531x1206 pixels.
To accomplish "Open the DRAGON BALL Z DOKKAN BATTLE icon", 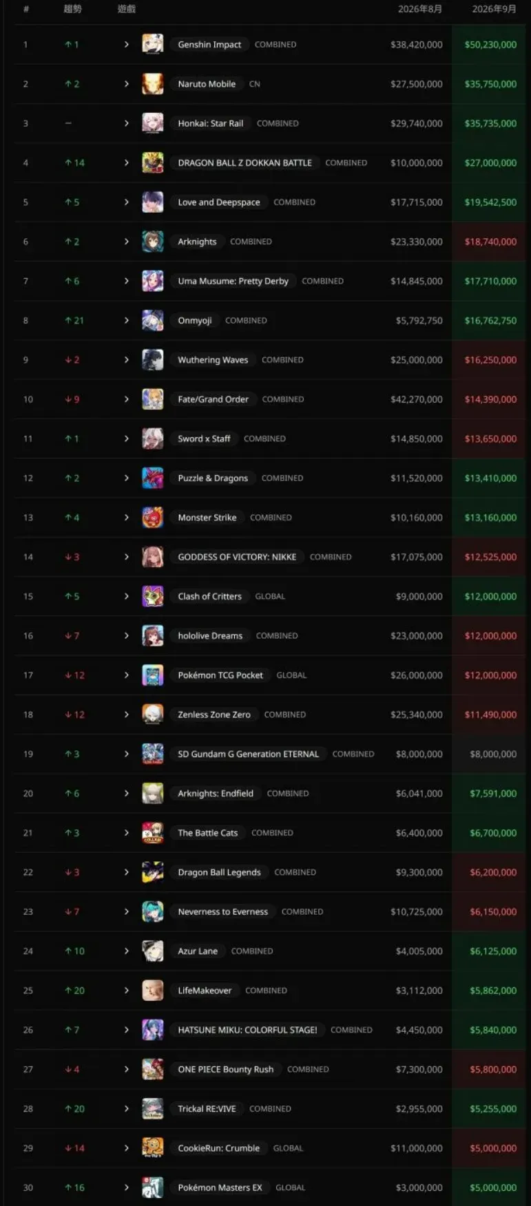I will click(153, 162).
